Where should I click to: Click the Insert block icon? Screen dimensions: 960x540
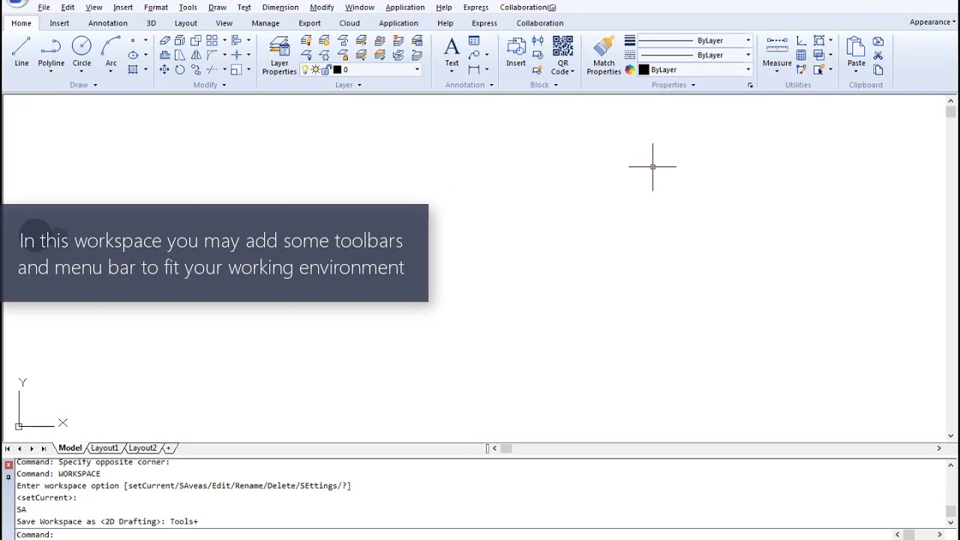tap(516, 52)
